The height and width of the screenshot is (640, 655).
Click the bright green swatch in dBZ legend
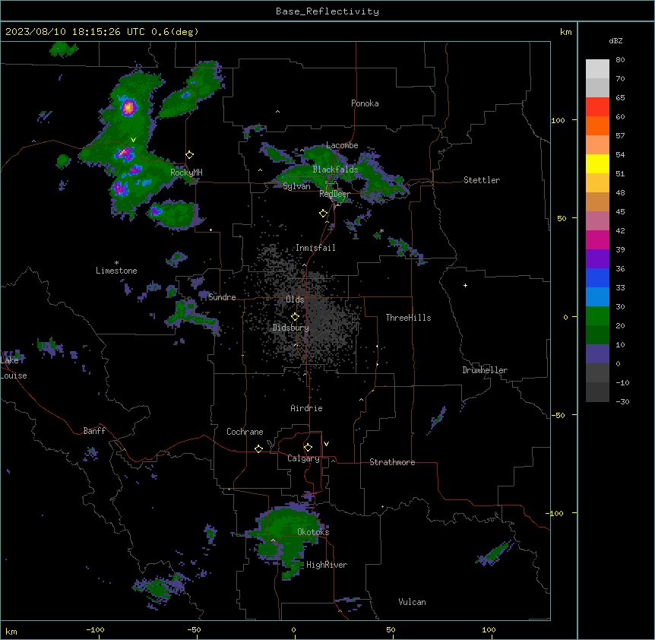click(x=597, y=316)
